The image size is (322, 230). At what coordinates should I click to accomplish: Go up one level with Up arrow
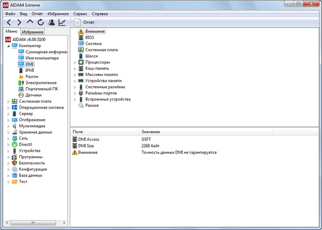(x=30, y=22)
